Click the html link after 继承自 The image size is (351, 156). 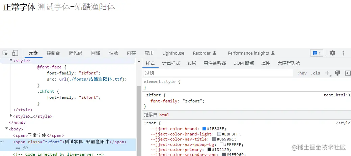164,115
